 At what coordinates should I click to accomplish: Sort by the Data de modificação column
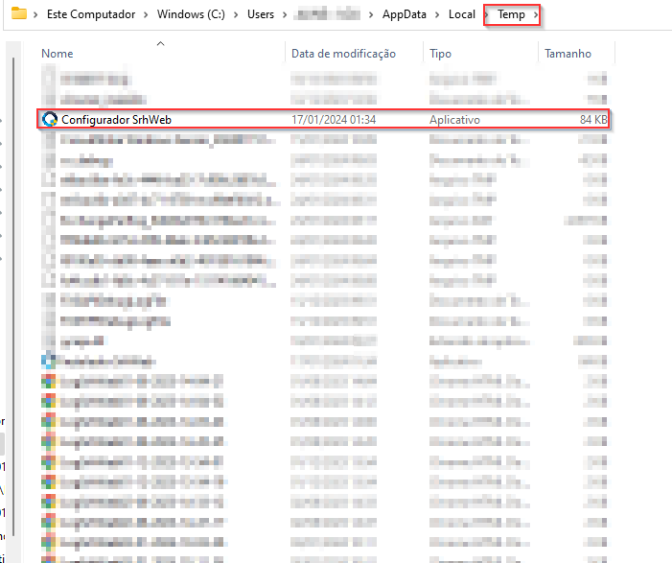[x=343, y=54]
